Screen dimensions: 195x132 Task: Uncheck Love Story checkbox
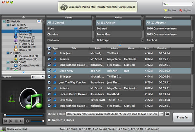point(49,100)
